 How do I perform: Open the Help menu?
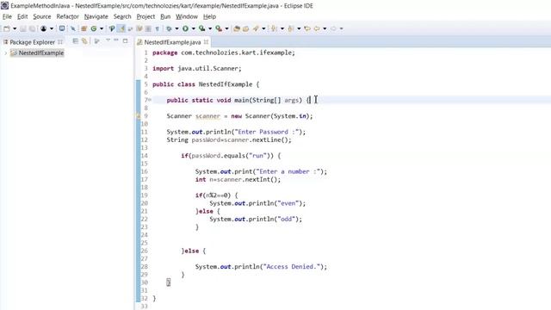209,16
